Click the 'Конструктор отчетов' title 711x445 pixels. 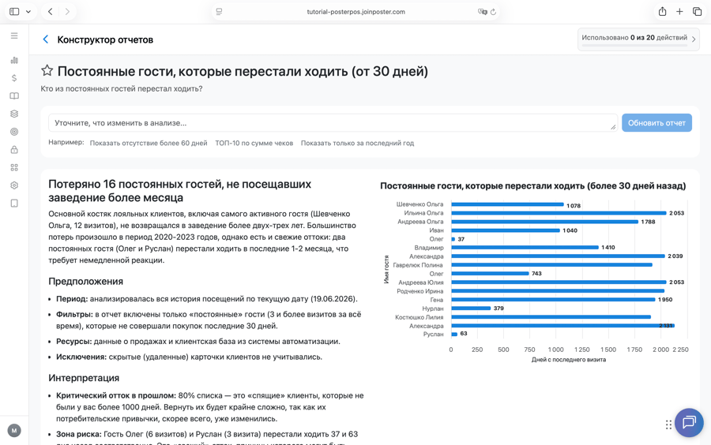tap(105, 39)
